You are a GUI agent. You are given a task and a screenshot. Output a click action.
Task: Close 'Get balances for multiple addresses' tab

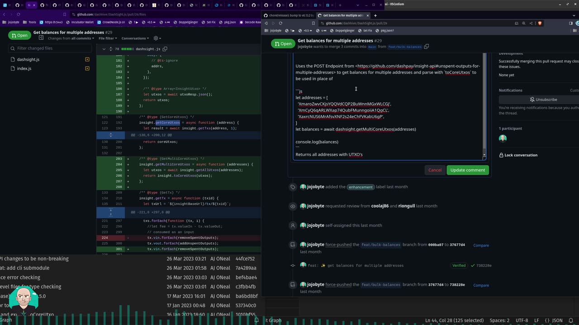(x=367, y=15)
